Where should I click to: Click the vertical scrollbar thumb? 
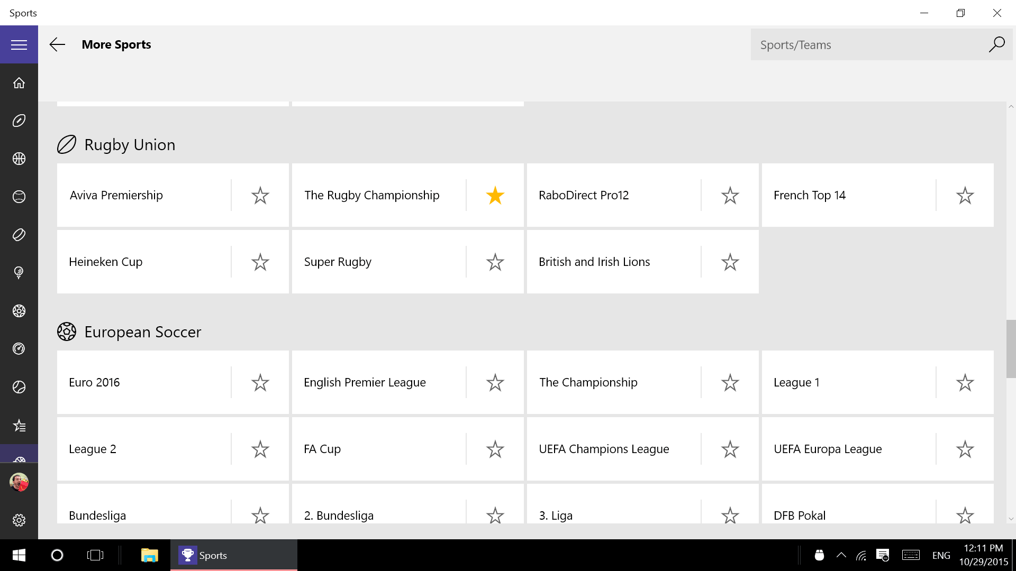coord(1011,349)
